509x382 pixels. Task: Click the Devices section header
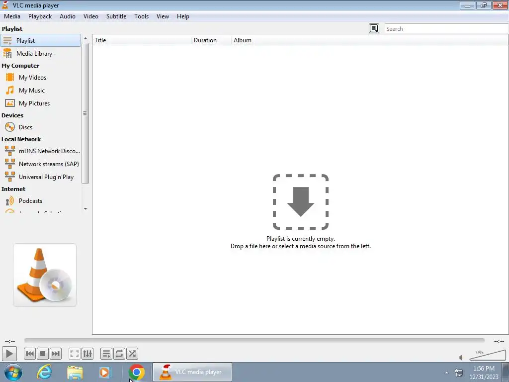click(12, 115)
